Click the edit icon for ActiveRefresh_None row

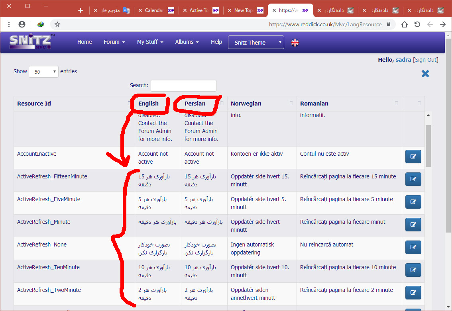point(413,247)
